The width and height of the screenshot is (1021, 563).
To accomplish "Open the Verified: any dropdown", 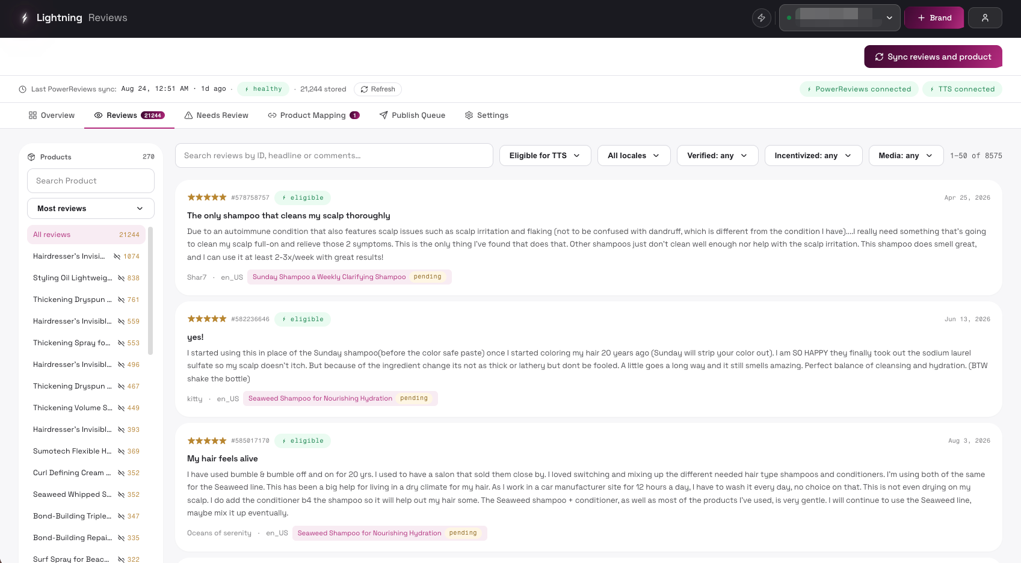I will tap(717, 156).
